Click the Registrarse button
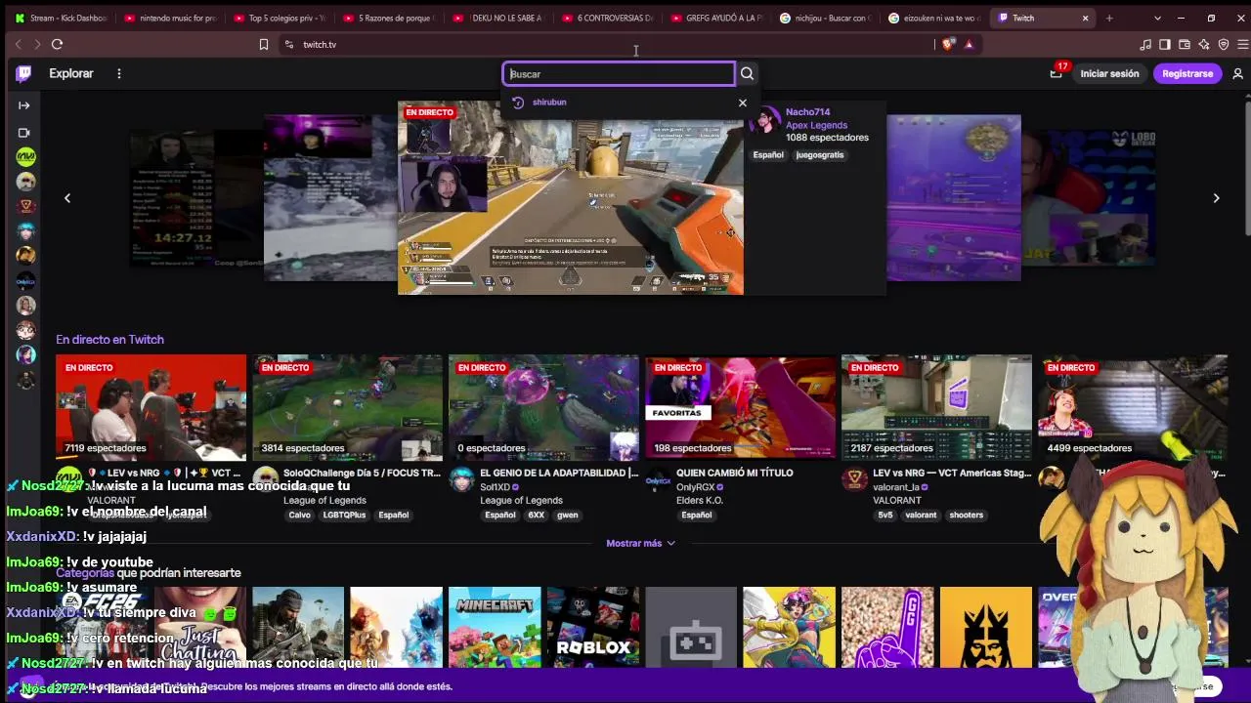Image resolution: width=1251 pixels, height=703 pixels. coord(1187,73)
